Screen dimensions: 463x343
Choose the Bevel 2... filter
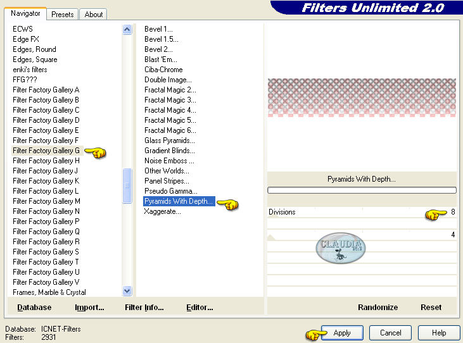158,49
